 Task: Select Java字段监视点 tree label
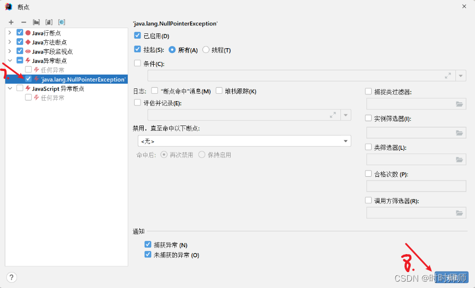(x=52, y=51)
